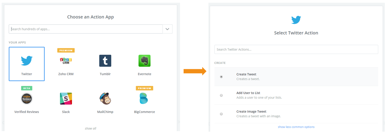Click the 'Creates a tweet.' description
Viewport: 389px width, 138px height.
coord(248,79)
